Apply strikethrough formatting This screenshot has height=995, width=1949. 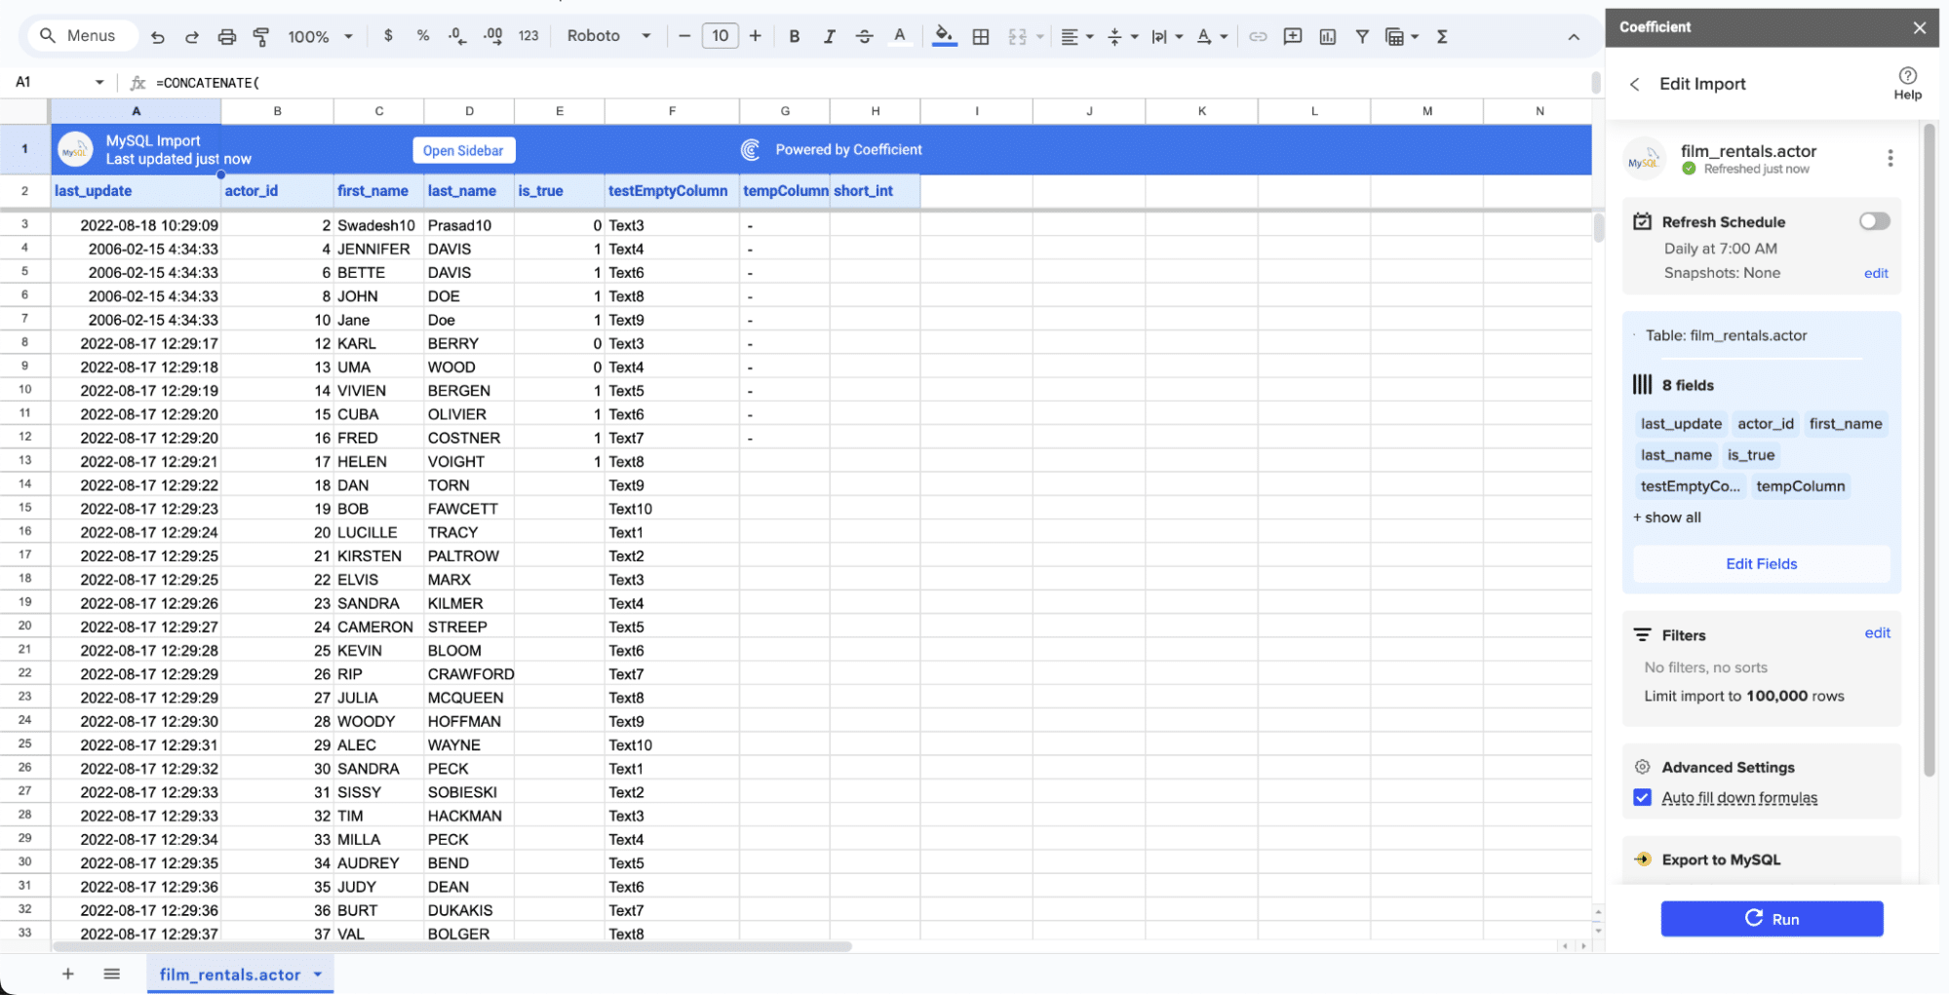(864, 36)
